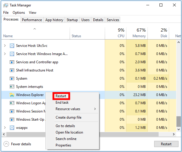Select Open file location option
The height and width of the screenshot is (152, 182).
pyautogui.click(x=69, y=132)
